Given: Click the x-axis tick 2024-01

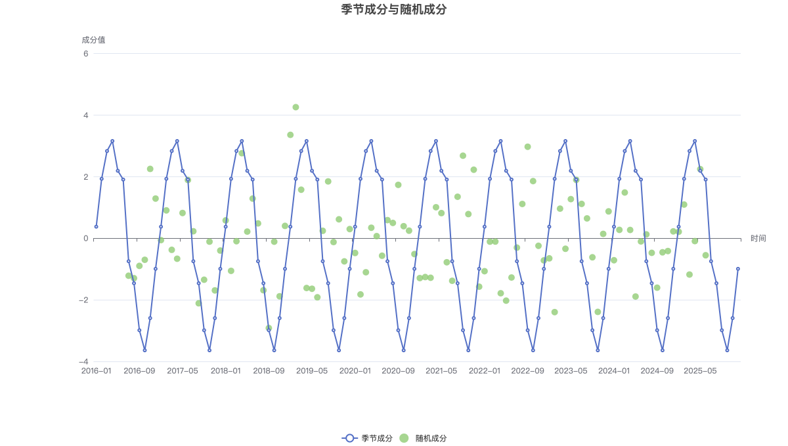Looking at the screenshot, I should (x=614, y=371).
